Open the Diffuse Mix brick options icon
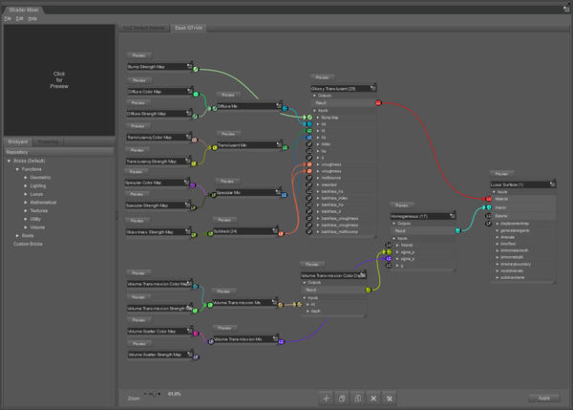Image resolution: width=573 pixels, height=410 pixels. [x=279, y=105]
